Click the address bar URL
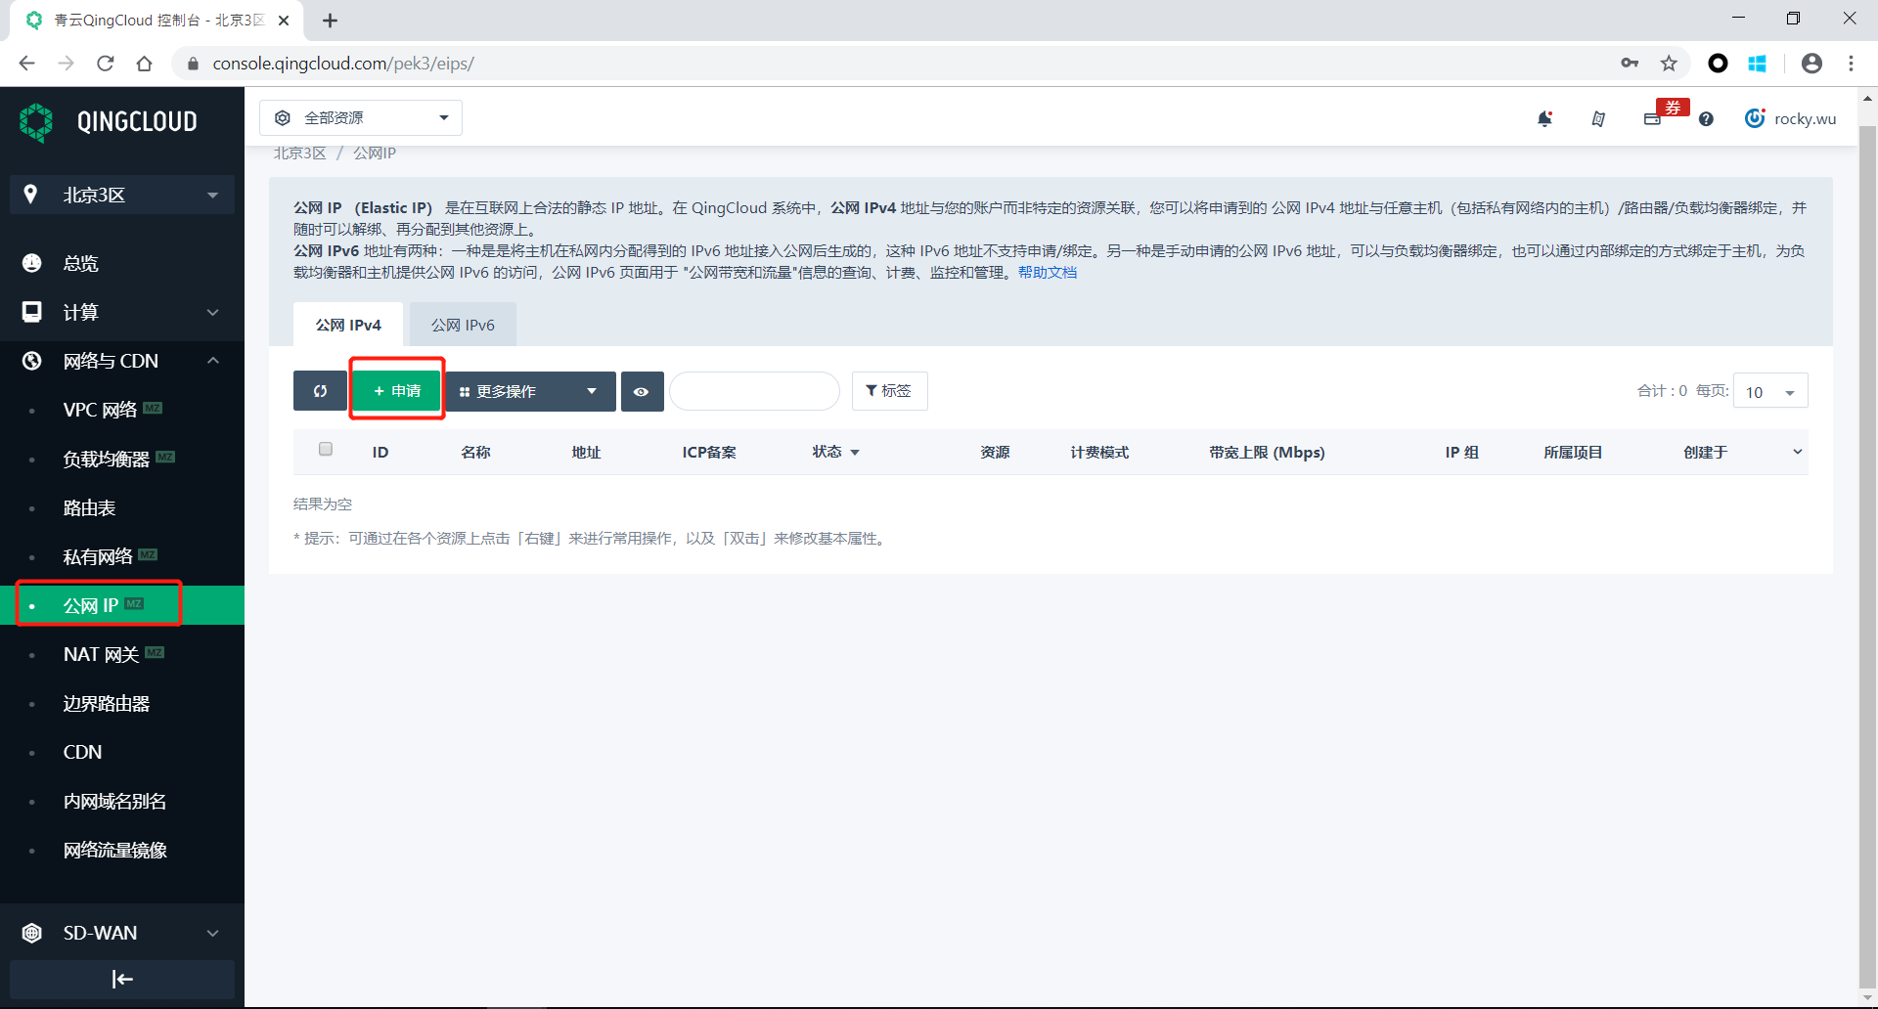 [343, 64]
